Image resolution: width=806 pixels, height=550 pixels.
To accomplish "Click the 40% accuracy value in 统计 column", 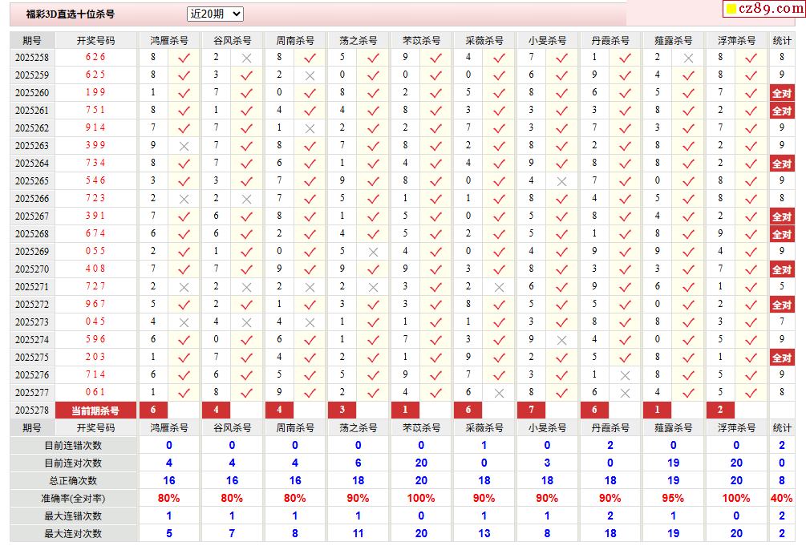I will click(x=781, y=498).
